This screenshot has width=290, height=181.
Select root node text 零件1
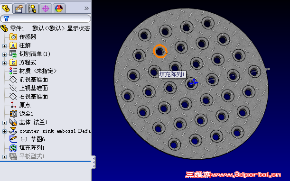[x=17, y=28]
